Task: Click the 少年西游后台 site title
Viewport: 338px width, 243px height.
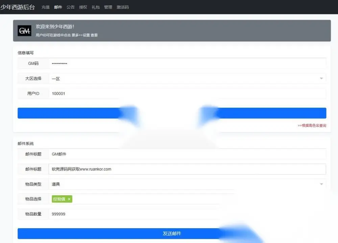Action: point(18,7)
